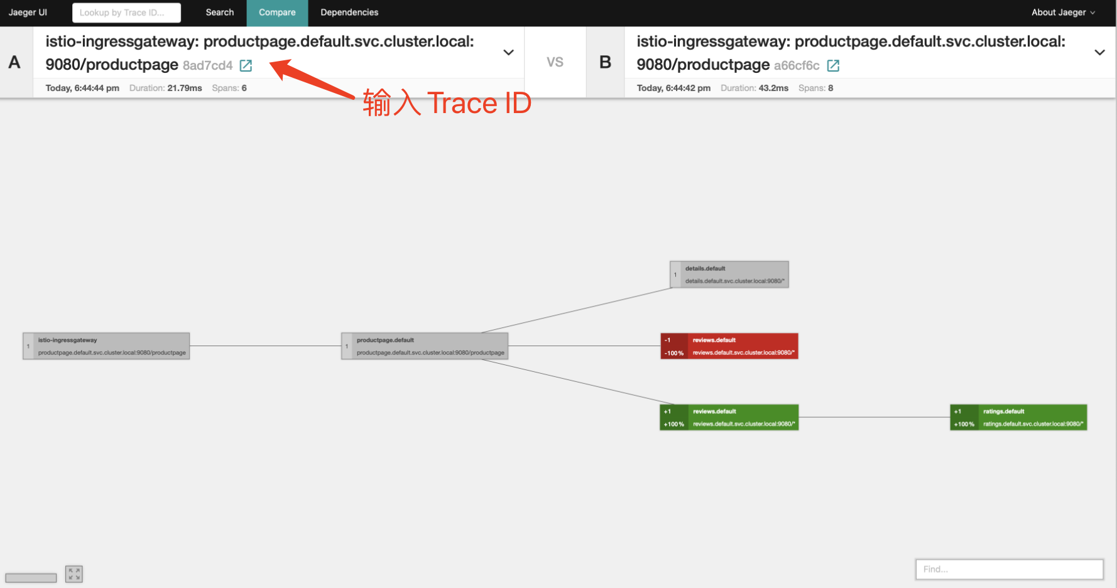The image size is (1117, 588).
Task: Go to the Search tab
Action: point(220,13)
